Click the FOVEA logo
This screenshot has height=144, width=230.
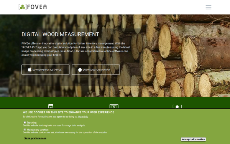point(33,7)
